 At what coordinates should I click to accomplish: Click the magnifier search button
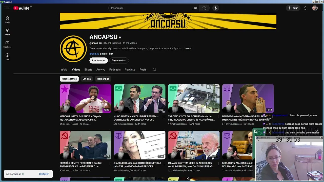[204, 8]
